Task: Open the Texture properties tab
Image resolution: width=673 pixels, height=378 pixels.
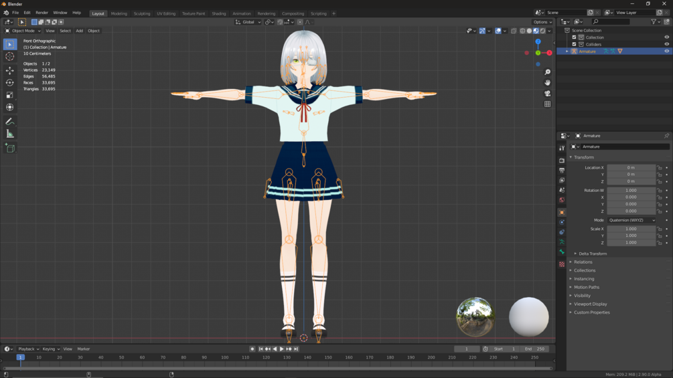Action: pyautogui.click(x=562, y=264)
